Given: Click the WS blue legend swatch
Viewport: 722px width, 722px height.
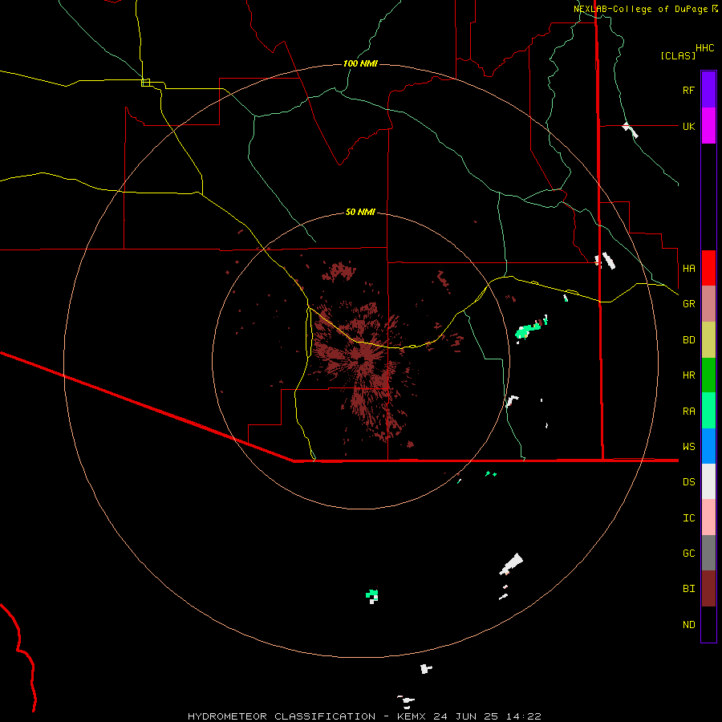Looking at the screenshot, I should coord(708,446).
